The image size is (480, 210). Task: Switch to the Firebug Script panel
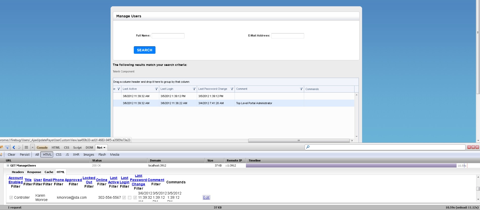77,148
